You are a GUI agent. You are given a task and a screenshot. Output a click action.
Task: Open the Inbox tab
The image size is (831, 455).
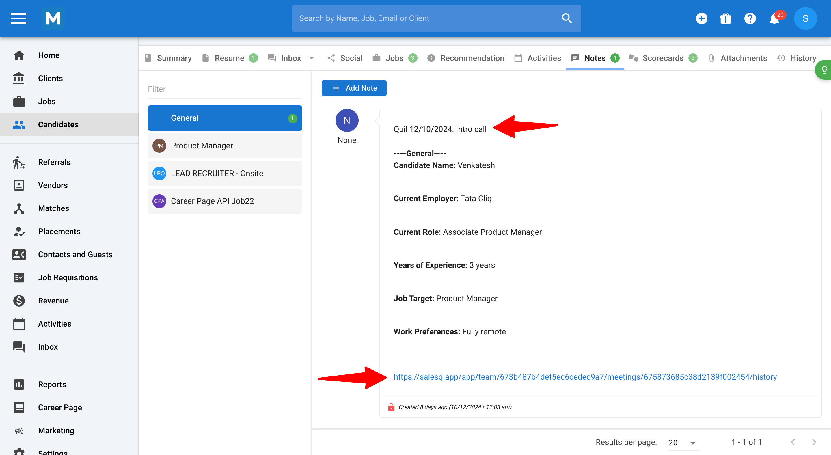(x=285, y=58)
